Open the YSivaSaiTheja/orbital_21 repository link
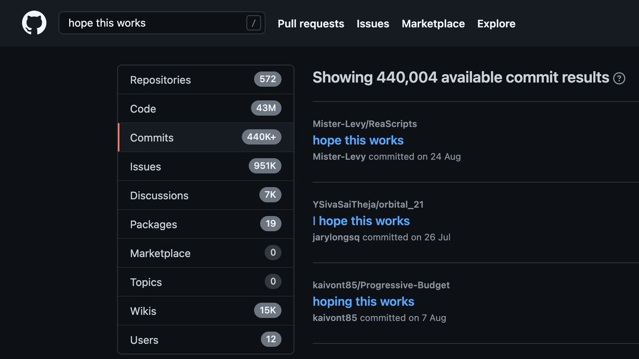 click(368, 204)
